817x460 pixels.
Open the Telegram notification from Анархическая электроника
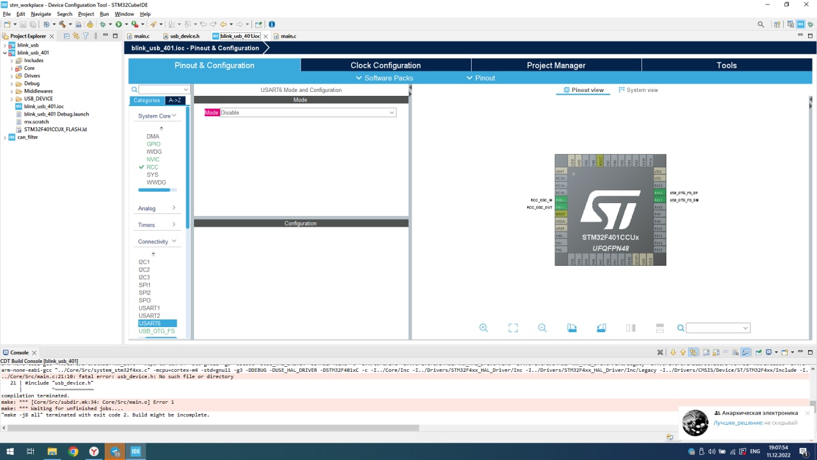[747, 422]
